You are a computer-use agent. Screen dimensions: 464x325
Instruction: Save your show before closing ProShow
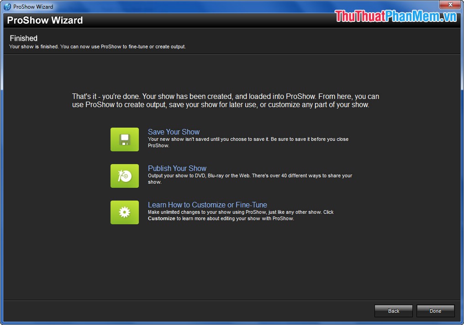[174, 132]
